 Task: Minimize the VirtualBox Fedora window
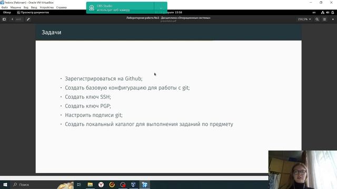click(x=311, y=3)
